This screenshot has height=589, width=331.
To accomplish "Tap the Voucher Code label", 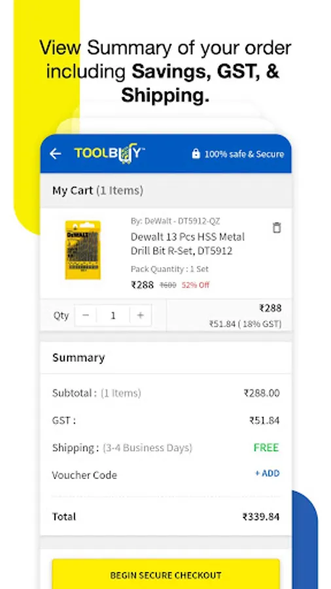I will (x=84, y=475).
